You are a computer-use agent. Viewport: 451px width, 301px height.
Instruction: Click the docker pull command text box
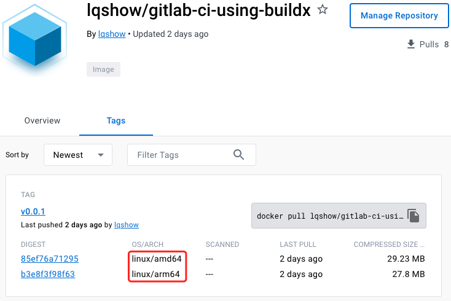tap(329, 216)
